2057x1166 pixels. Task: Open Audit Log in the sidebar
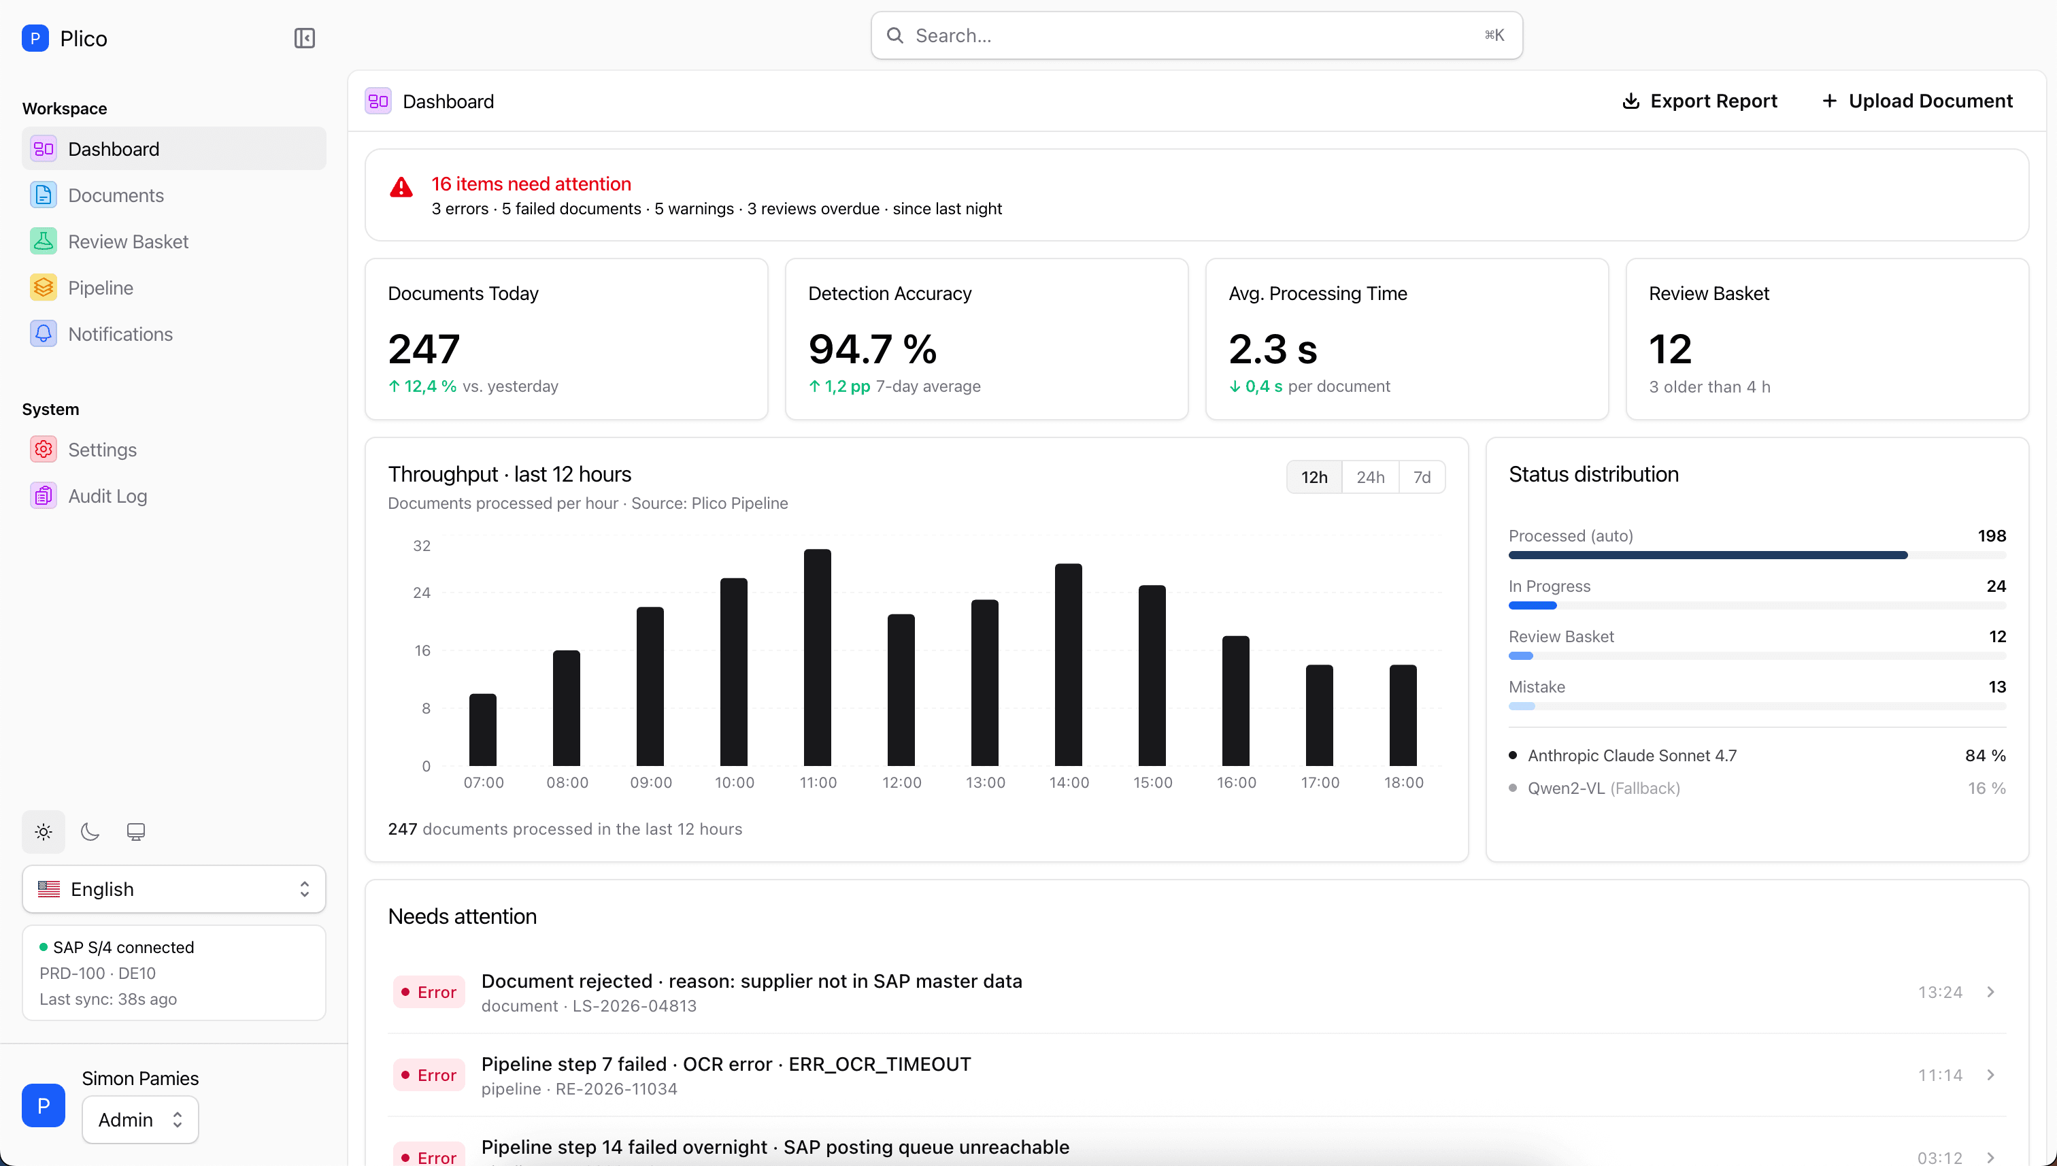click(x=173, y=496)
